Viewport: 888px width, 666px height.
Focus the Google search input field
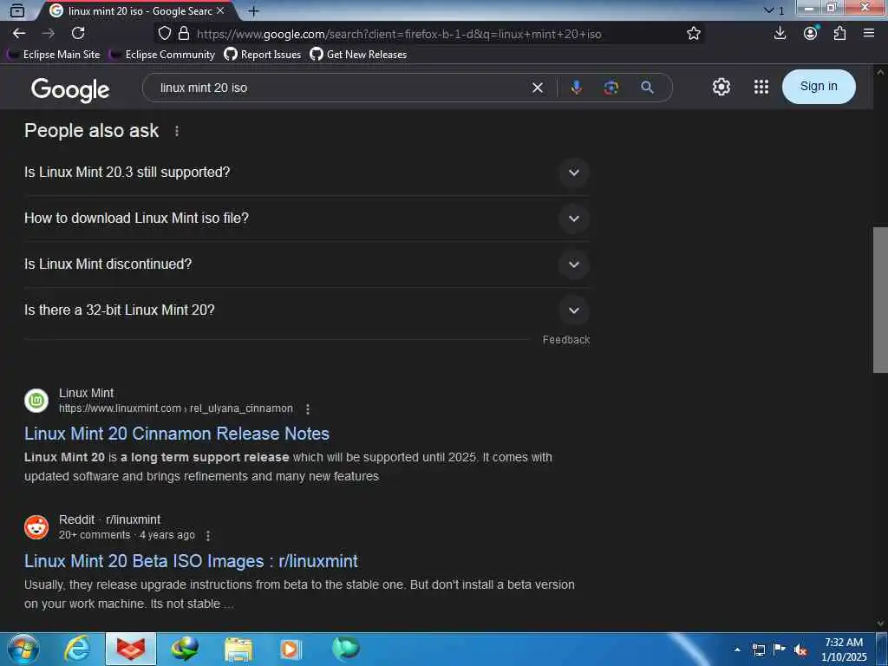(x=340, y=88)
